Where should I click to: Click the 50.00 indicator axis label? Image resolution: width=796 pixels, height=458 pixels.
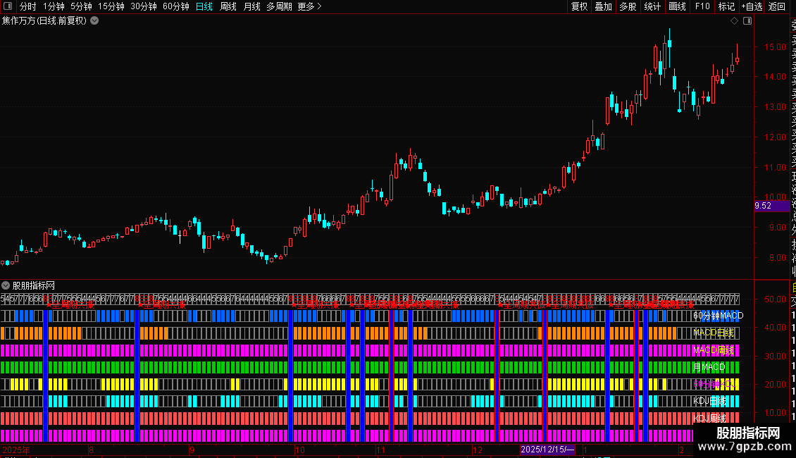775,299
